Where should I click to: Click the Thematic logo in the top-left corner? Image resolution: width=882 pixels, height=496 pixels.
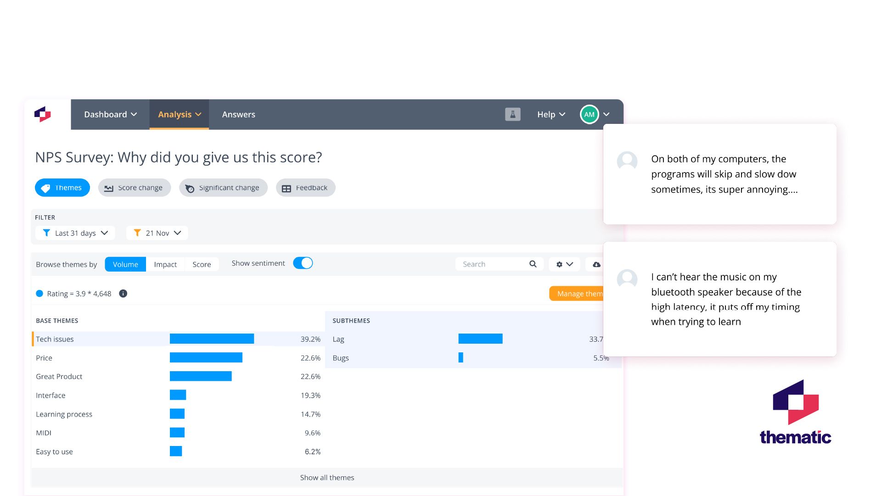click(43, 114)
